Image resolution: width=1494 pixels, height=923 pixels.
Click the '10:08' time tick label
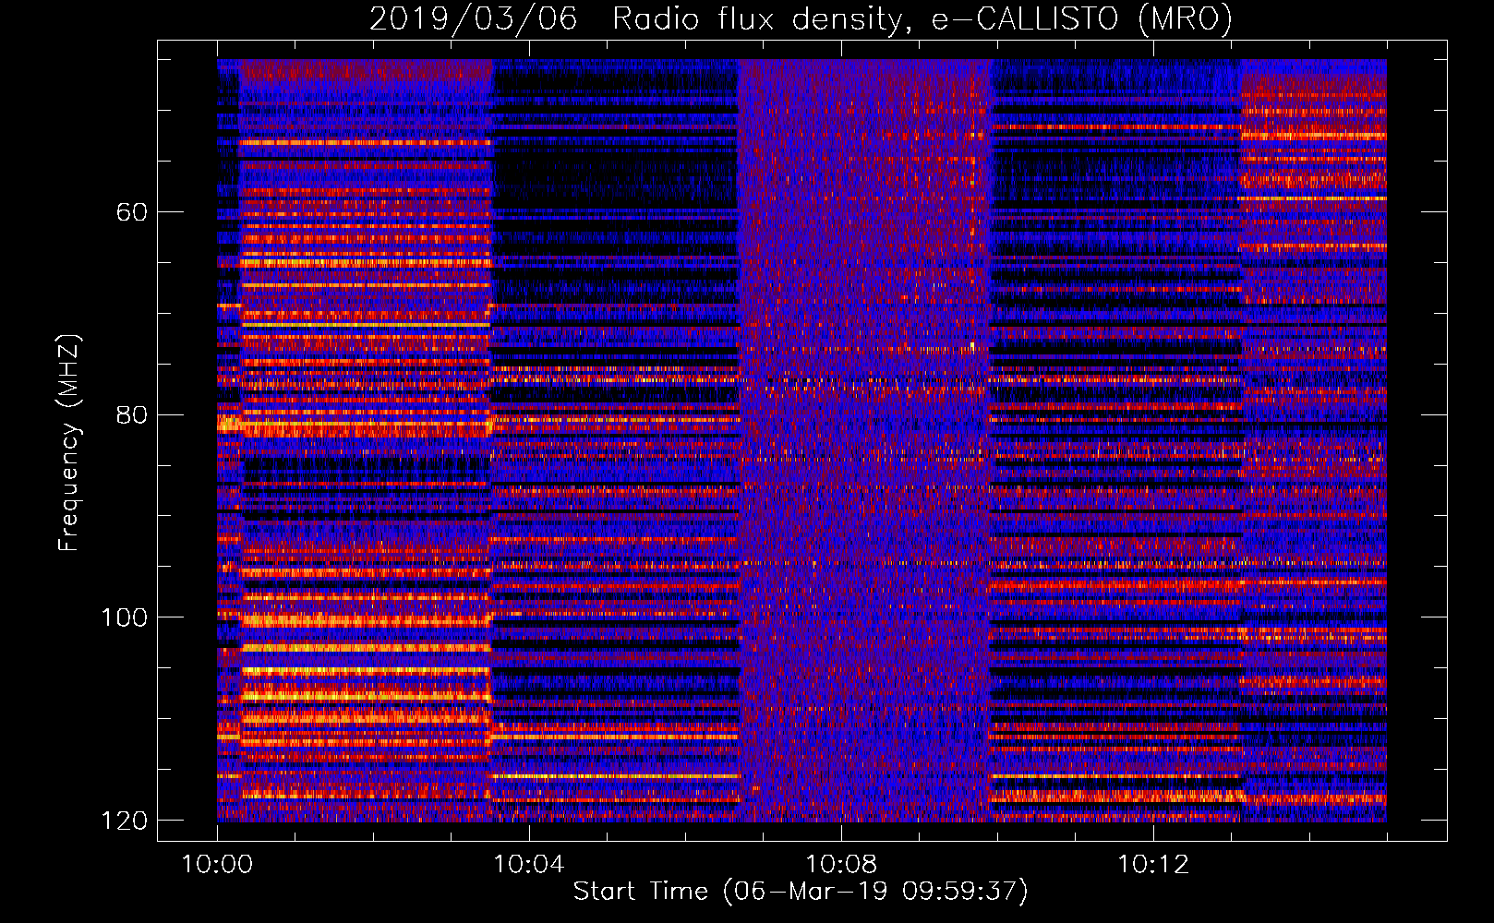841,865
